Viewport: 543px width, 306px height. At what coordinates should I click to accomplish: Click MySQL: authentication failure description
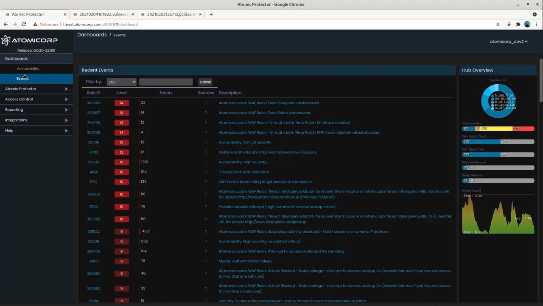click(x=246, y=261)
